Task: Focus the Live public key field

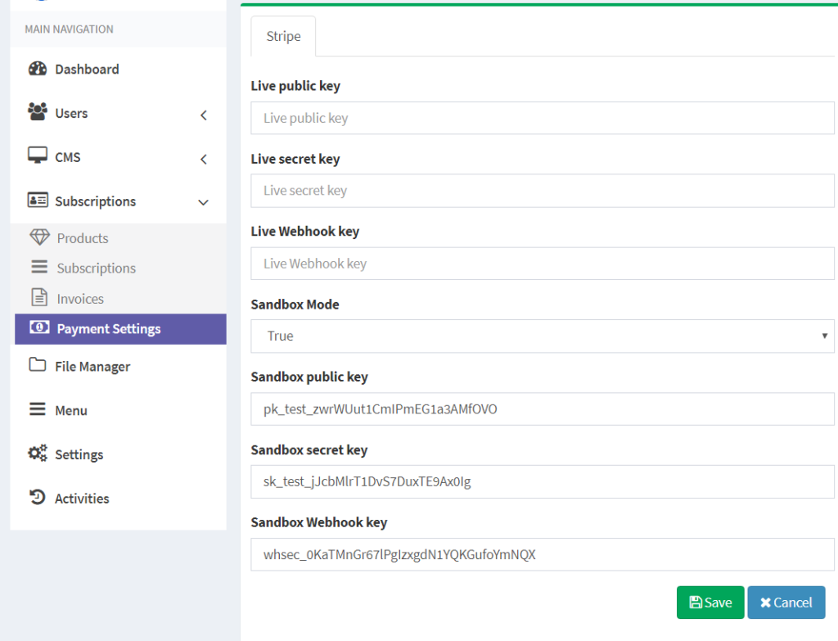Action: pyautogui.click(x=542, y=118)
